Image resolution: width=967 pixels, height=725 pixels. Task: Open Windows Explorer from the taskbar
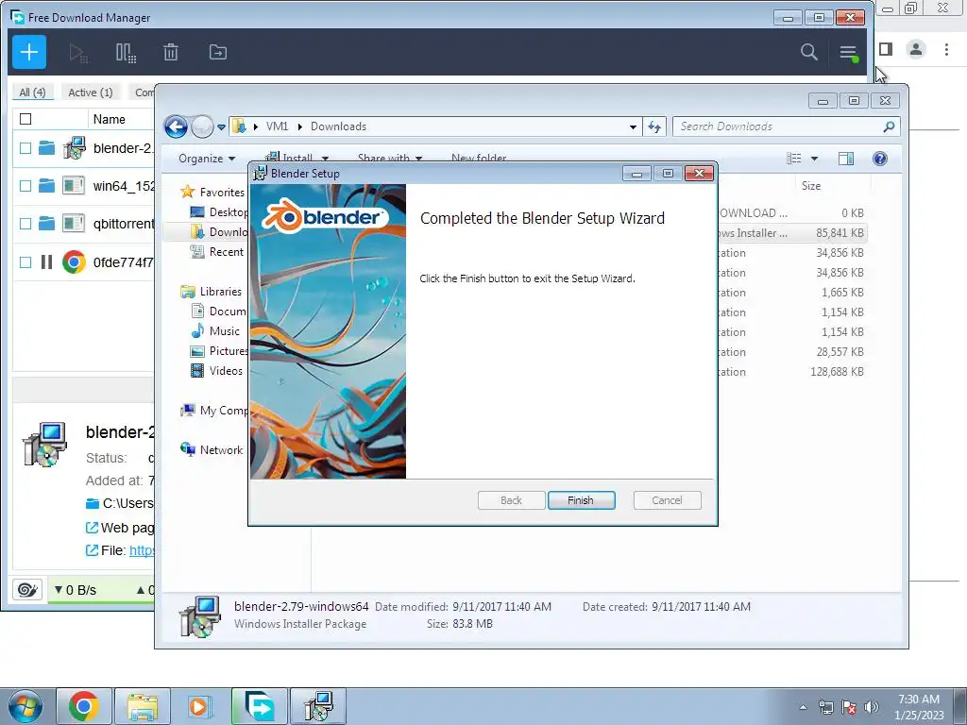[x=143, y=706]
